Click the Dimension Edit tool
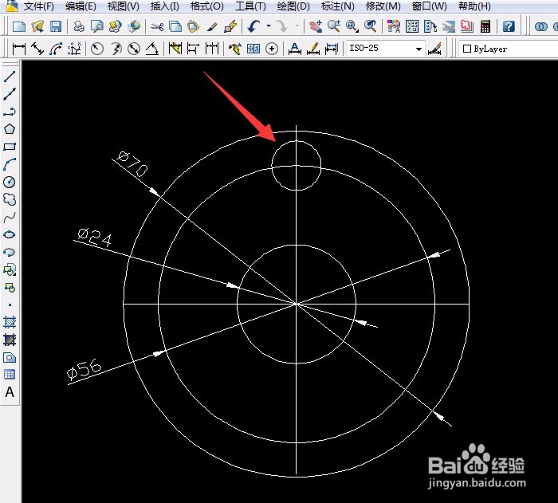 [x=295, y=49]
